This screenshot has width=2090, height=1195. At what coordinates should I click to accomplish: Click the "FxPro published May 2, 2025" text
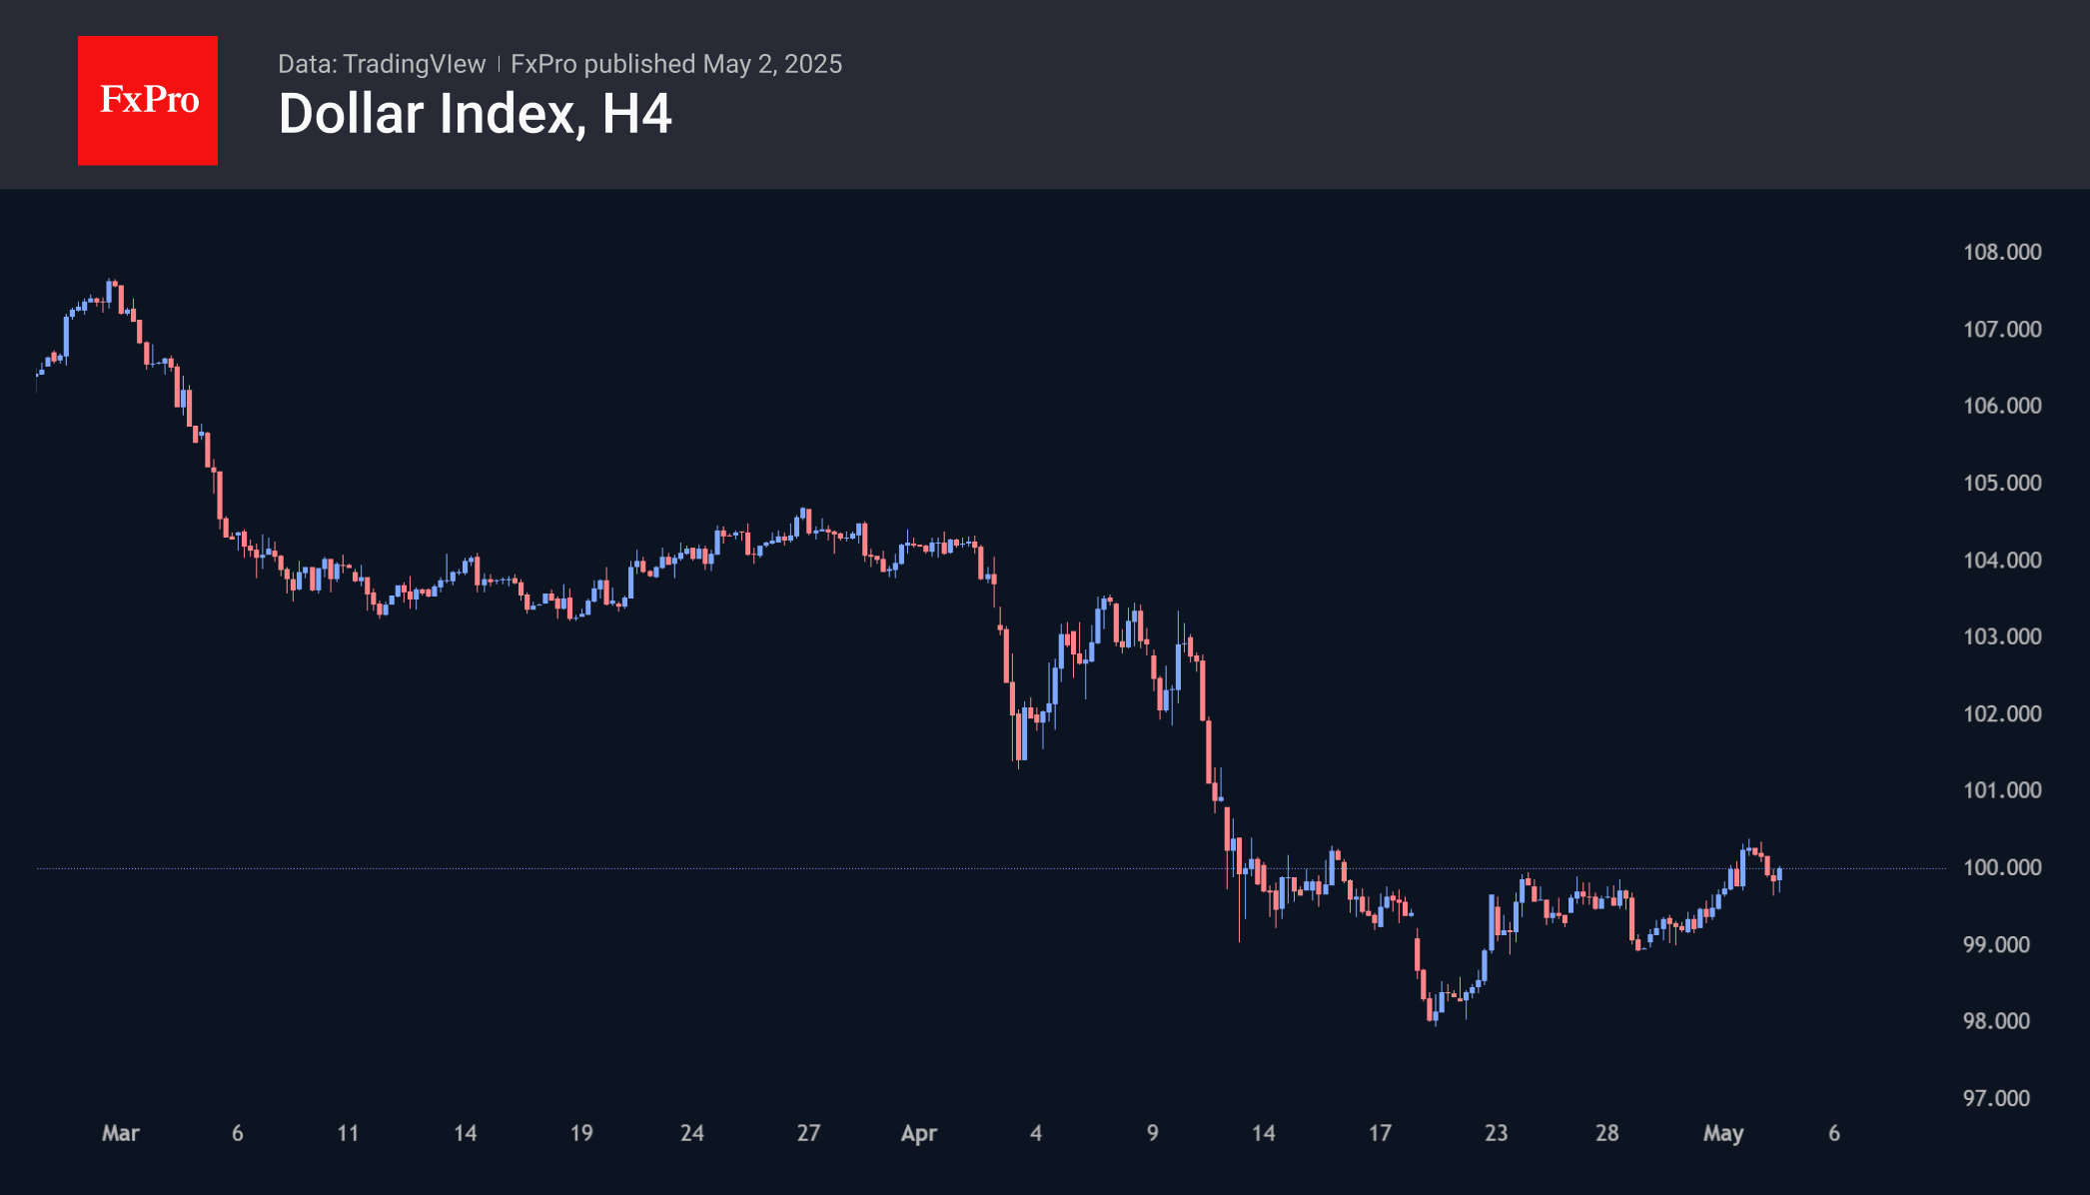(676, 64)
